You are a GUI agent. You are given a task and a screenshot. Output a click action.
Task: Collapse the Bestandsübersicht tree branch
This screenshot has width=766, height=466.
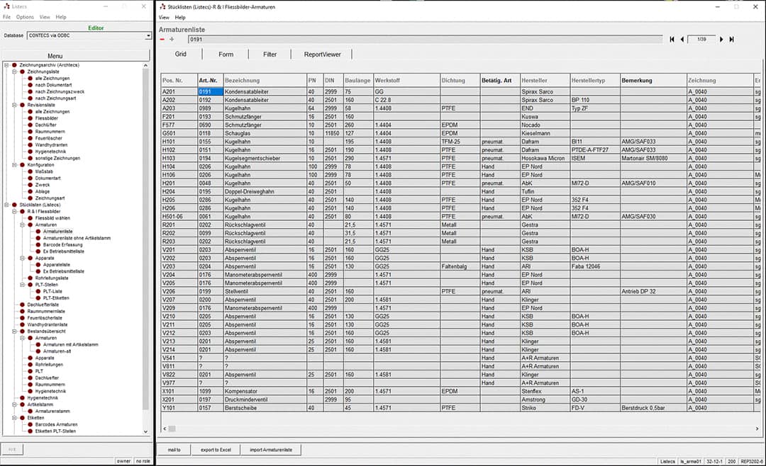click(13, 331)
